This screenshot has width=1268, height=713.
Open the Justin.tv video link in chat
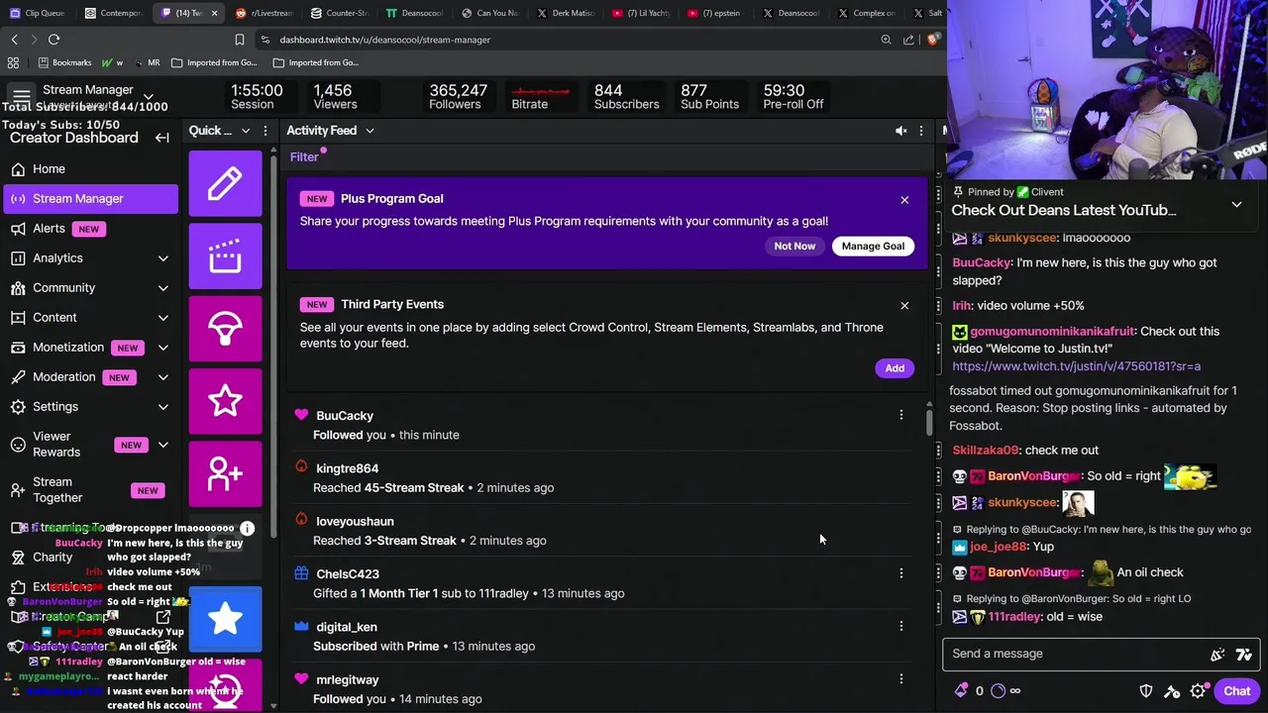(1076, 366)
